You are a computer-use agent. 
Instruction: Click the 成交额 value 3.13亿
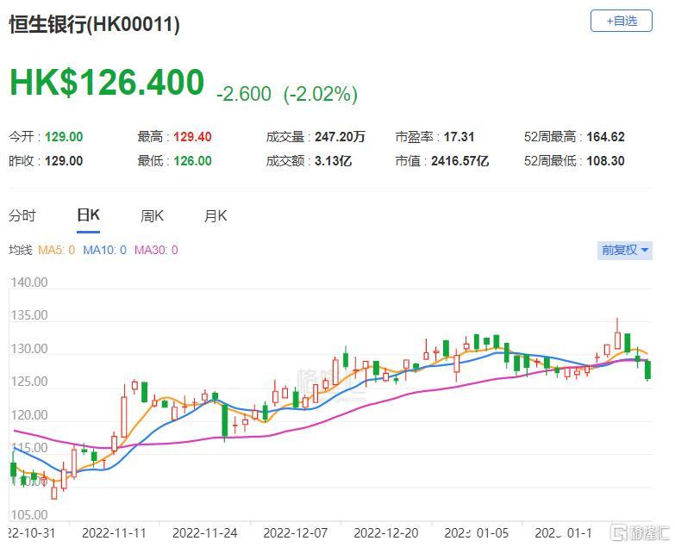pyautogui.click(x=334, y=161)
